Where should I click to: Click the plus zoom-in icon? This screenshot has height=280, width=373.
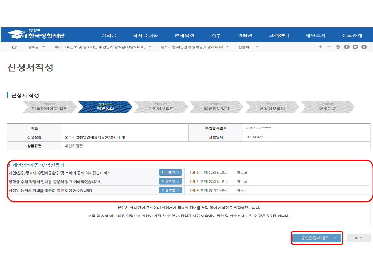[320, 47]
